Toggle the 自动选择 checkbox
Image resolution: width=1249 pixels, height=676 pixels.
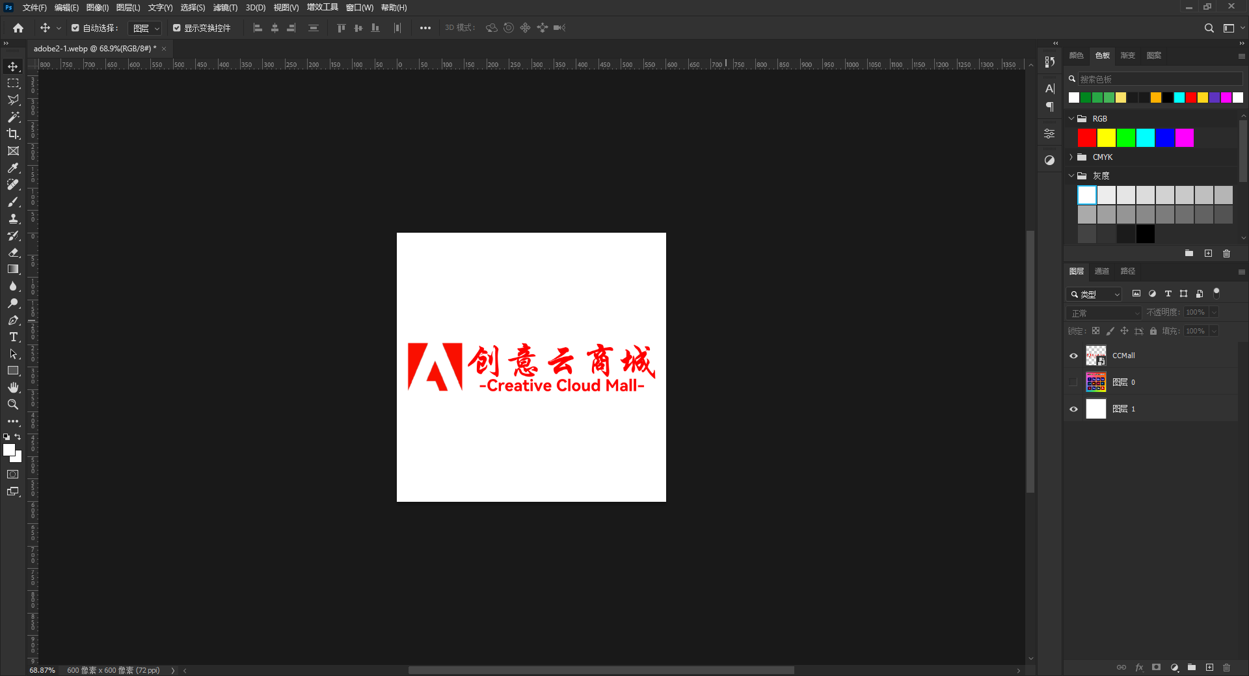[x=74, y=28]
